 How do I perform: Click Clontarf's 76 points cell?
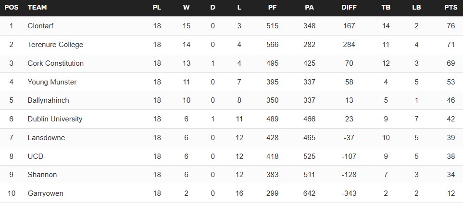coord(450,26)
